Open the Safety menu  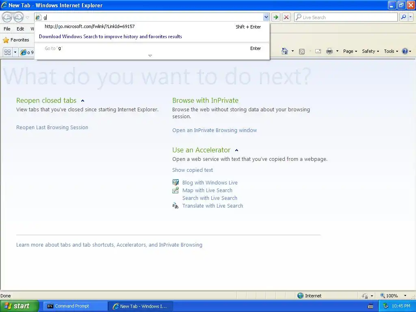(370, 52)
